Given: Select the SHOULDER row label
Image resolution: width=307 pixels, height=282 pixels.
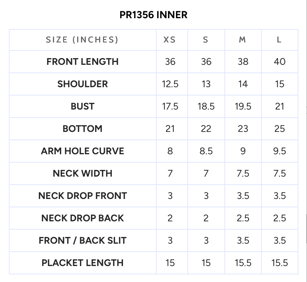Looking at the screenshot, I should [x=83, y=84].
